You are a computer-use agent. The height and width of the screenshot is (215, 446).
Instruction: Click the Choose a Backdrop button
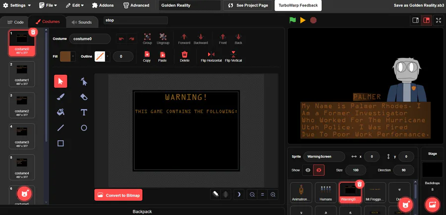[432, 205]
